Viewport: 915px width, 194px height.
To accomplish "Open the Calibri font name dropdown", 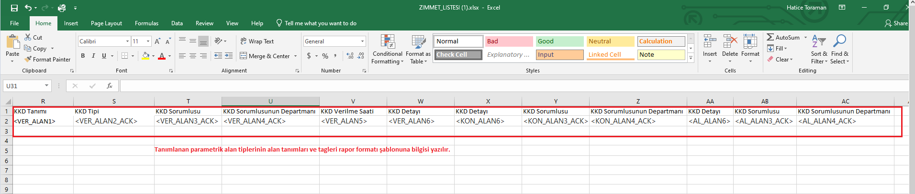I will tap(127, 41).
